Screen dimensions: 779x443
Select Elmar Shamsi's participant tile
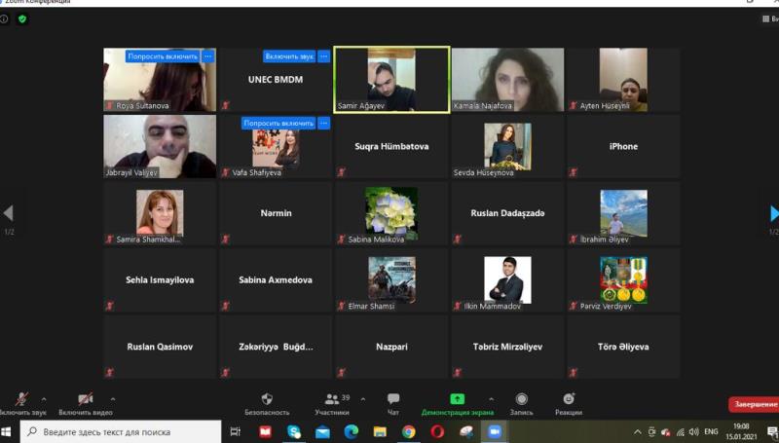tap(391, 280)
